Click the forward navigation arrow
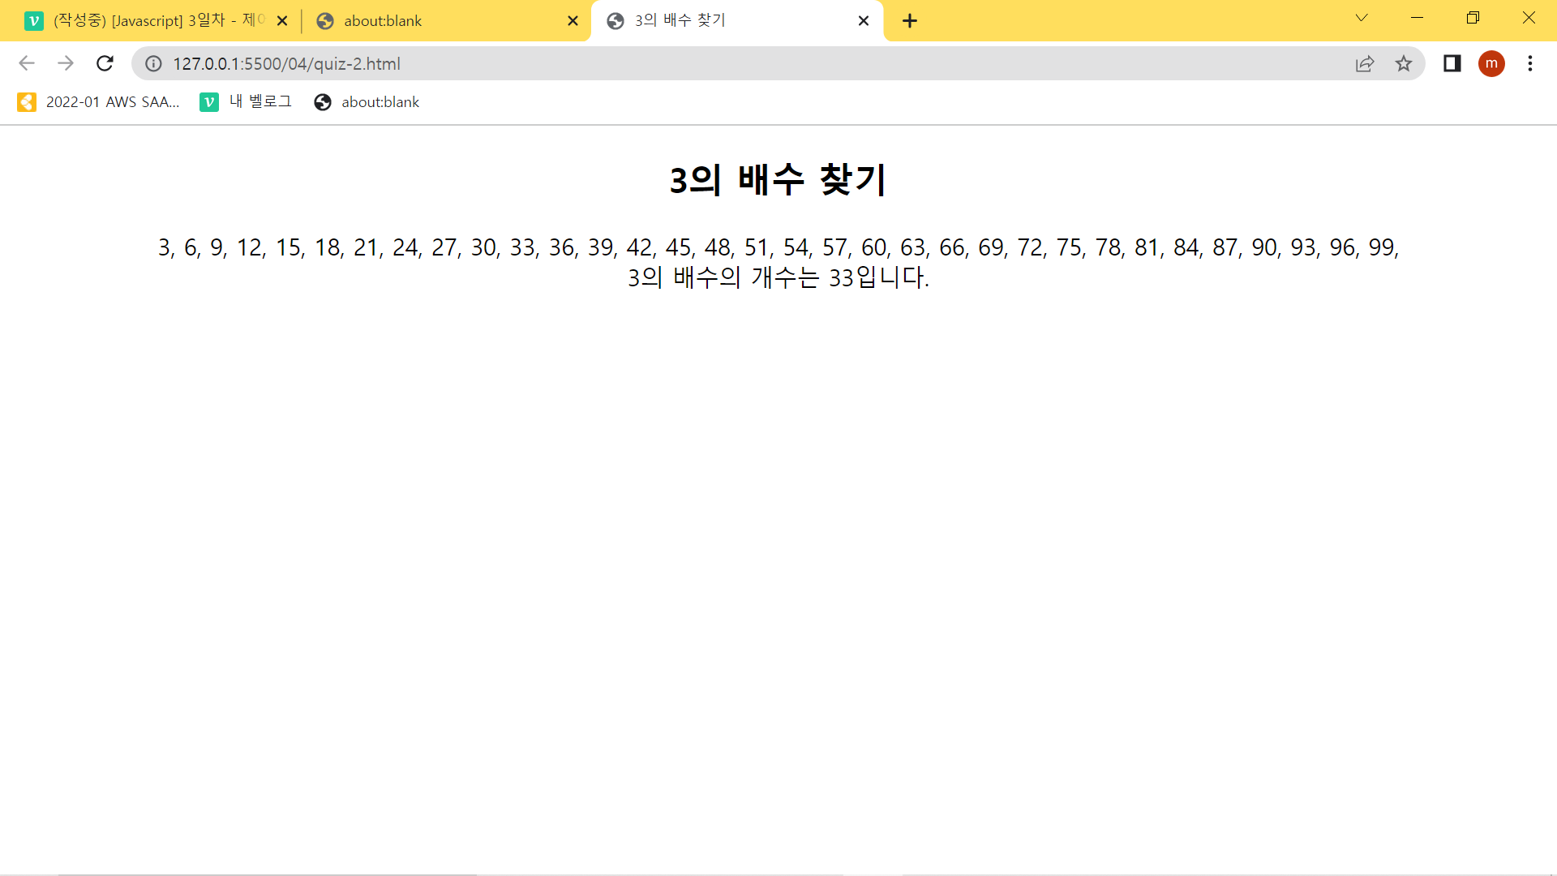The height and width of the screenshot is (876, 1557). pyautogui.click(x=66, y=63)
